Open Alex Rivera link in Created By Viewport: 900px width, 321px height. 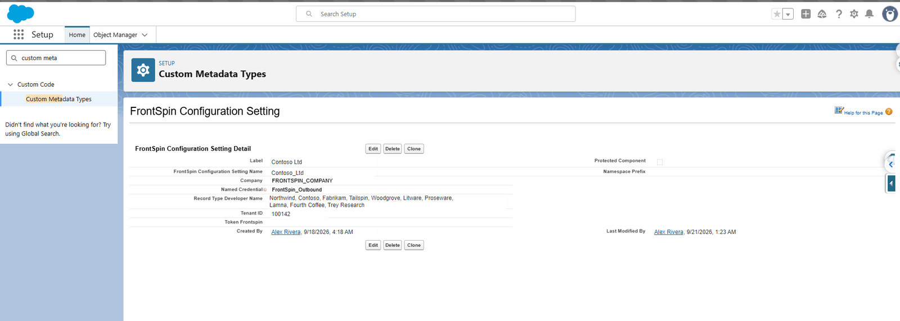(286, 232)
